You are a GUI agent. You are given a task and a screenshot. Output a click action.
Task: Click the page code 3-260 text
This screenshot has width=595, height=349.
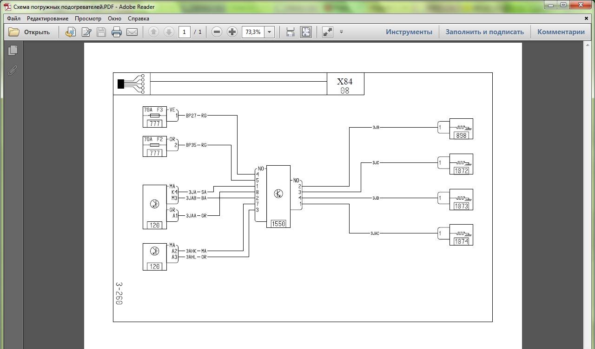(119, 294)
